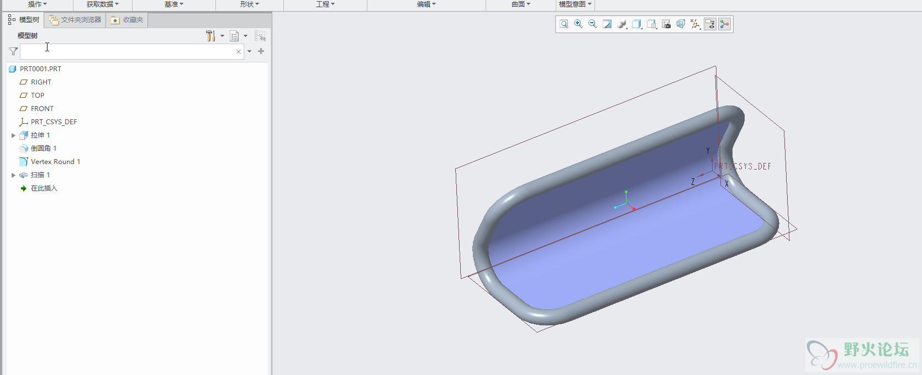Click the Repaint screen icon

607,24
